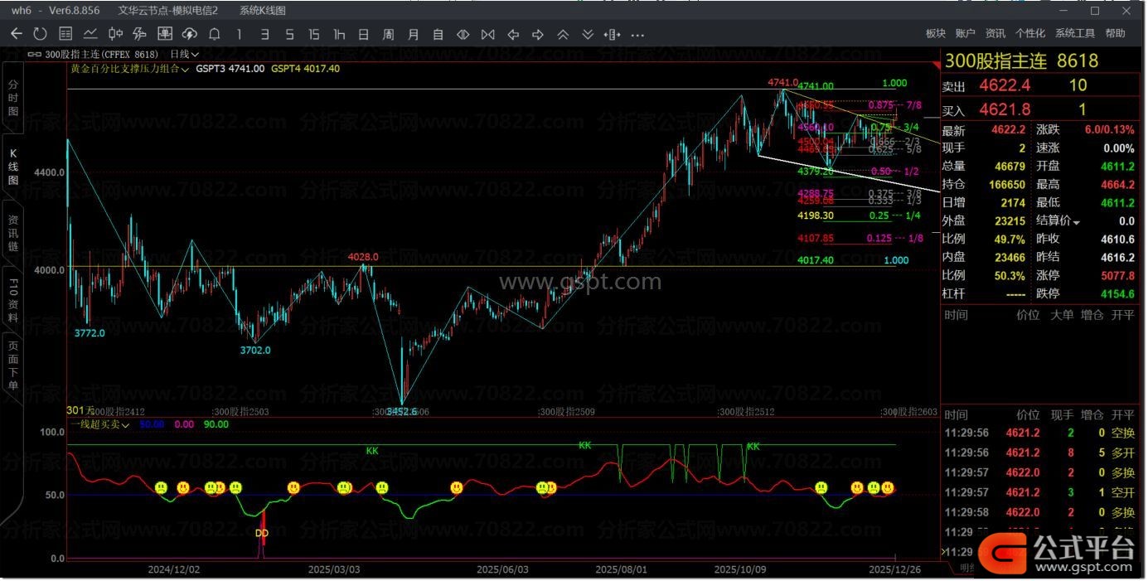Open the alert bell icon

(x=214, y=34)
